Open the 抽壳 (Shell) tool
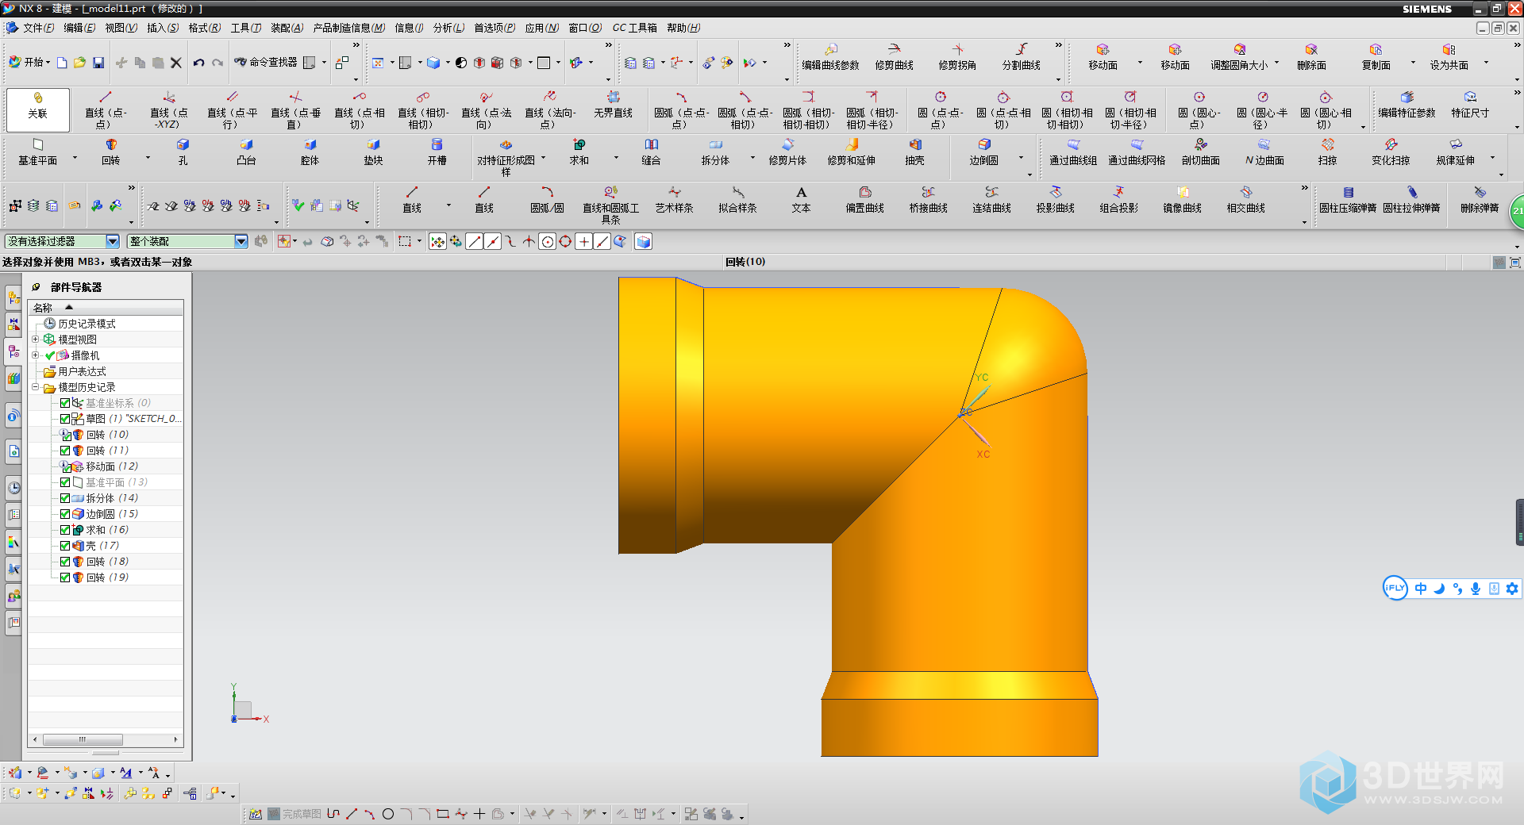This screenshot has height=825, width=1524. (914, 151)
